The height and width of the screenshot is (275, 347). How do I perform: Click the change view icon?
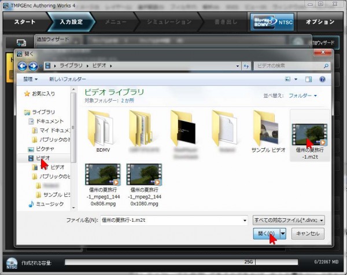288,79
